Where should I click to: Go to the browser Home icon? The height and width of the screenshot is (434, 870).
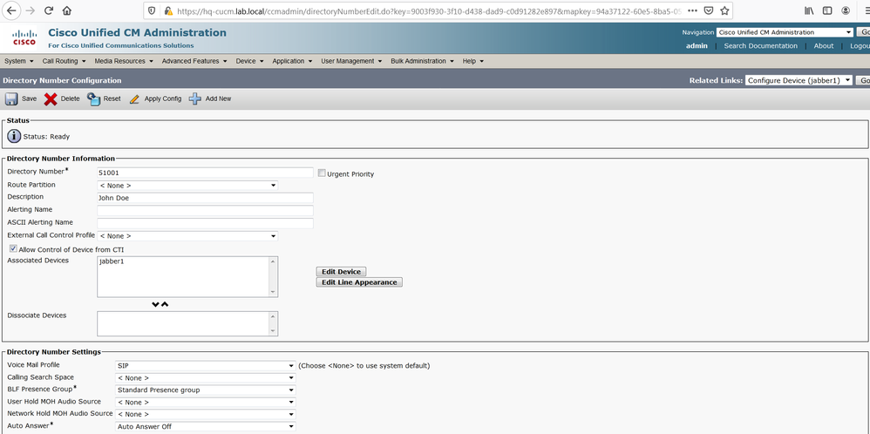[x=66, y=10]
